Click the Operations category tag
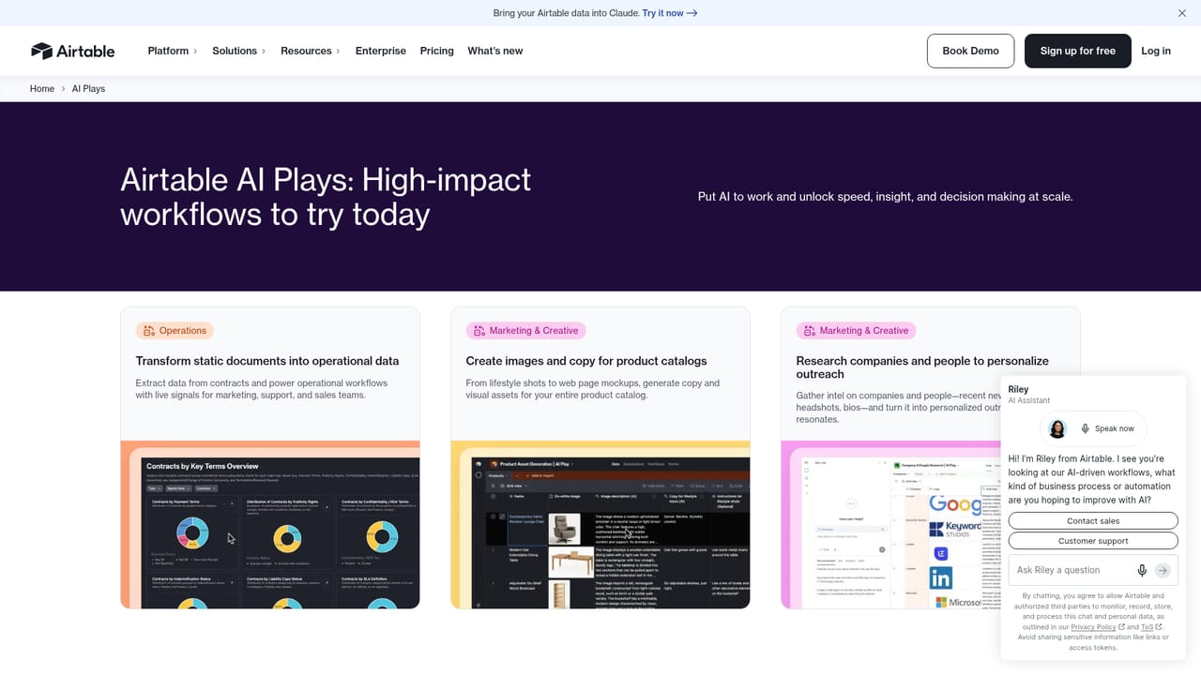The width and height of the screenshot is (1201, 675). coord(175,330)
